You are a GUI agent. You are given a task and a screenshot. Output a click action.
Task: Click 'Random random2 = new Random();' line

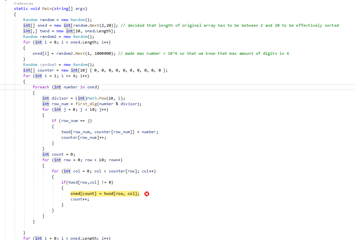coord(58,37)
